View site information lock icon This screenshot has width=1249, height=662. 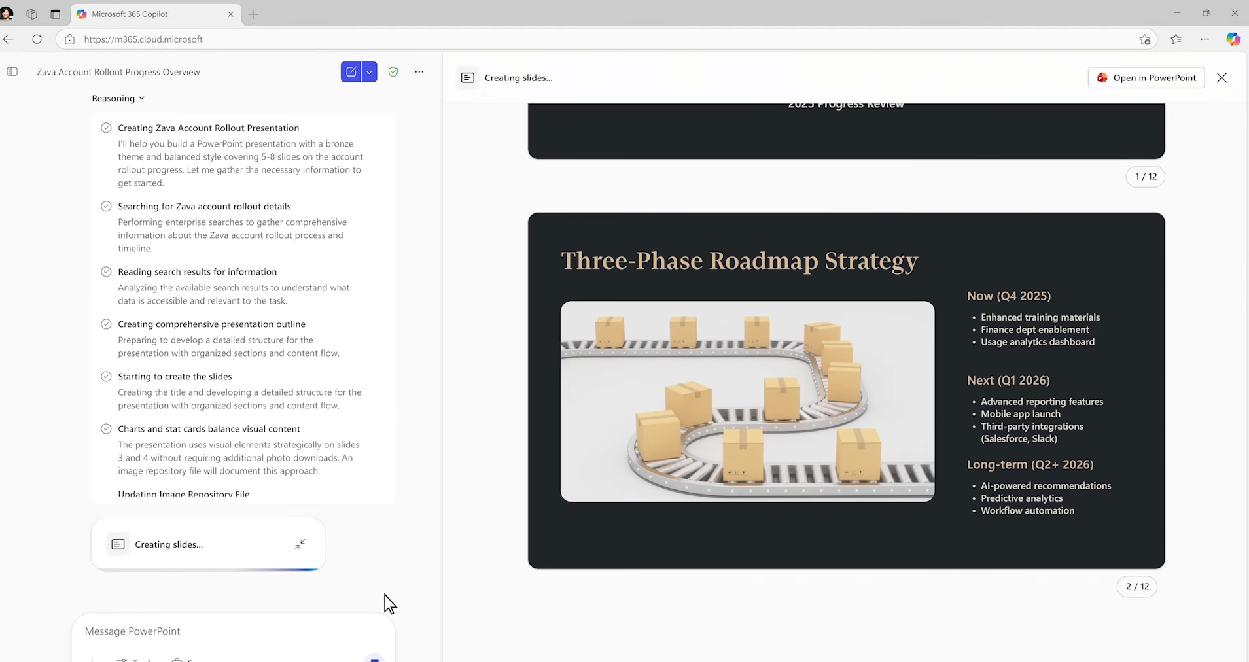click(x=70, y=39)
